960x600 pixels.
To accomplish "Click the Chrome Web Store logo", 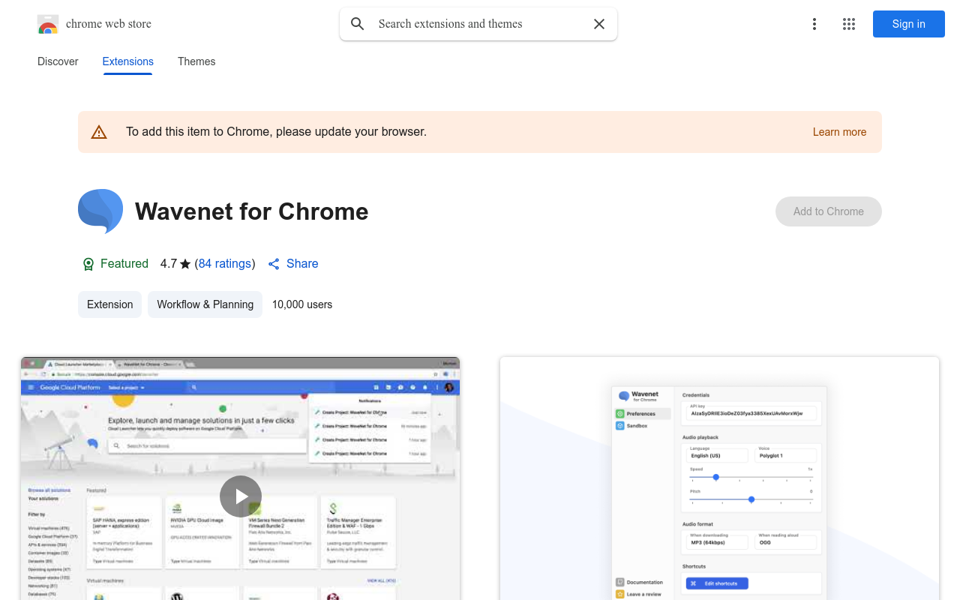I will [48, 24].
